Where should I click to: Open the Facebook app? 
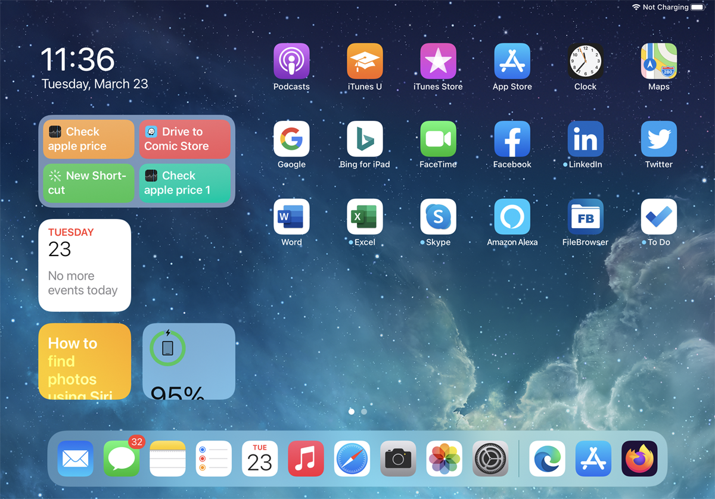512,139
